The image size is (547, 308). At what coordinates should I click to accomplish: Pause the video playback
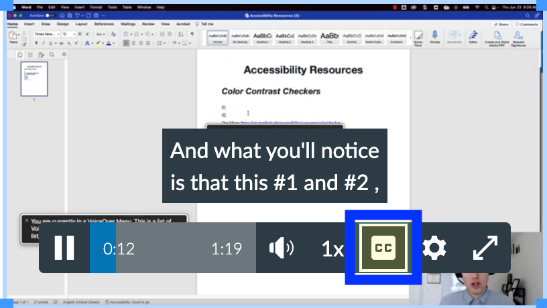click(64, 248)
